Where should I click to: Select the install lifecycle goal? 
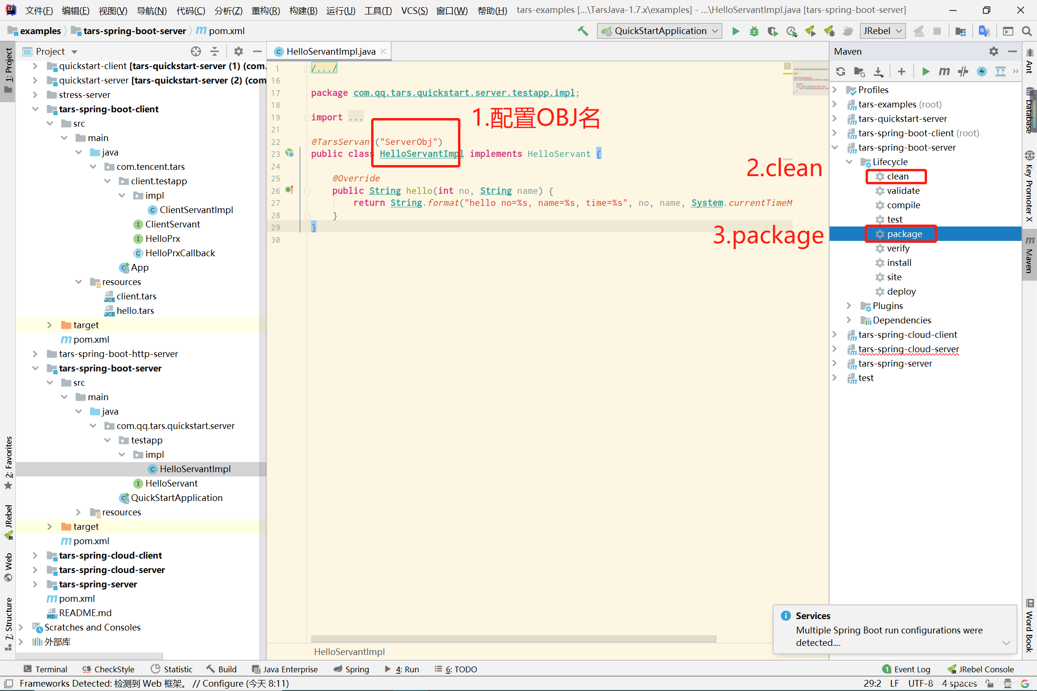[x=899, y=262]
